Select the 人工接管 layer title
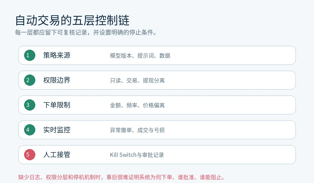 pos(57,155)
